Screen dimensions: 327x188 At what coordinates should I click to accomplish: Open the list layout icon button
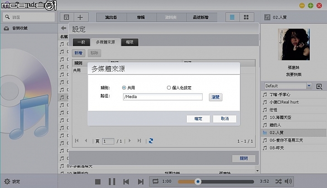tap(66, 17)
